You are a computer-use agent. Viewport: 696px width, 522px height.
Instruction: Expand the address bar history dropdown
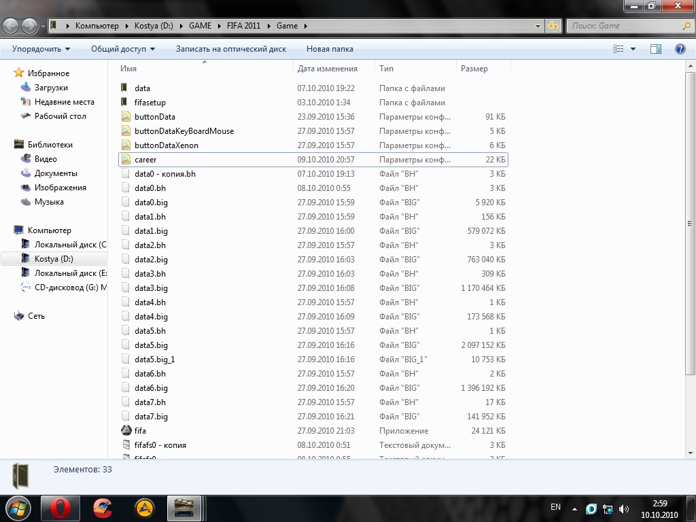(x=538, y=26)
